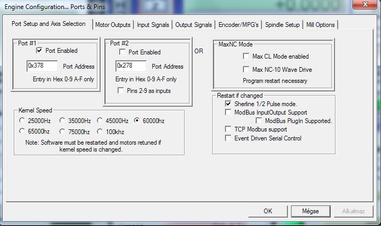Viewport: 381px width, 226px height.
Task: Check Event Driven Serial Control option
Action: pyautogui.click(x=228, y=138)
